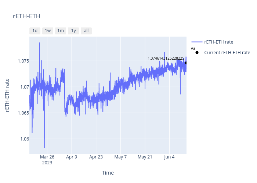Screen dimensions: 257x183
Task: Click the 'Time' x-axis title
Action: [108, 173]
